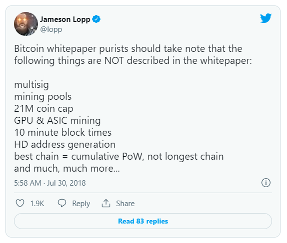The width and height of the screenshot is (287, 243).
Task: Click the tweet's opening sentence text
Action: click(133, 54)
